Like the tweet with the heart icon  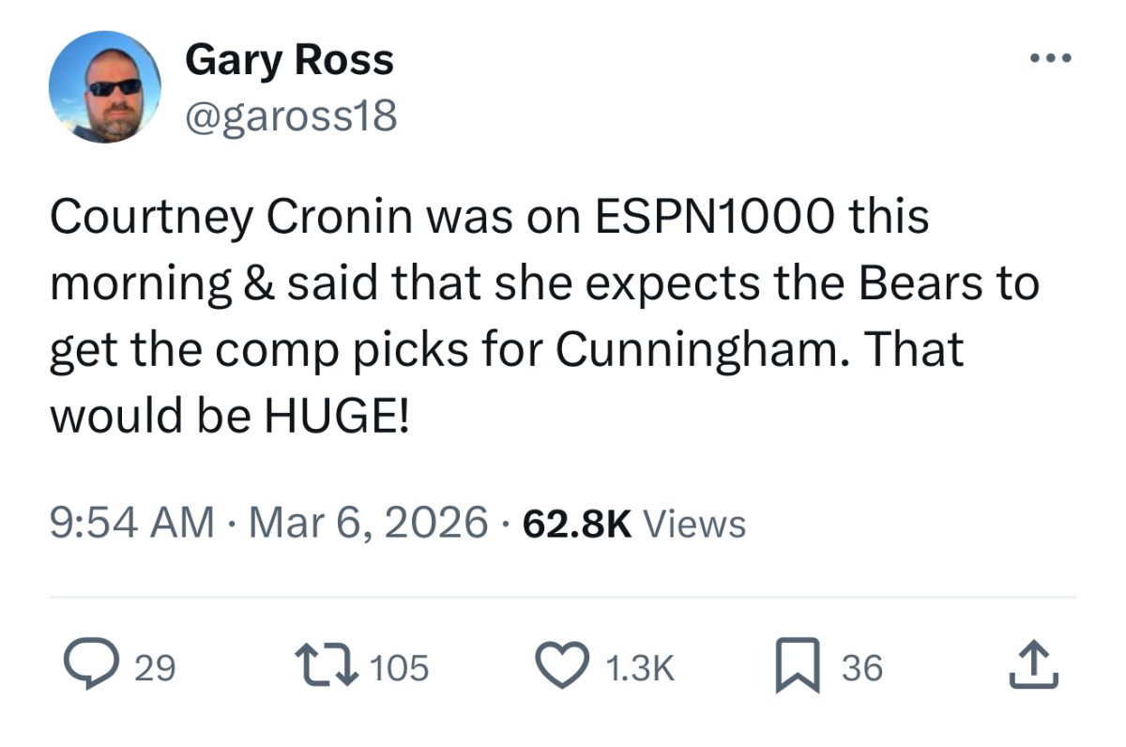click(561, 667)
